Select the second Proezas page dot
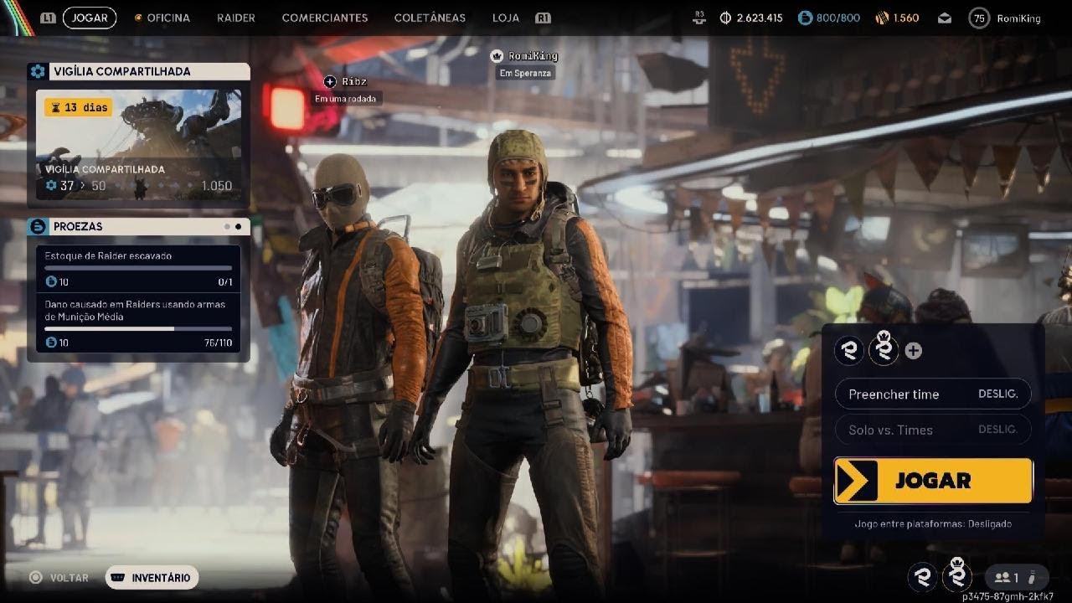The image size is (1072, 603). (x=239, y=226)
